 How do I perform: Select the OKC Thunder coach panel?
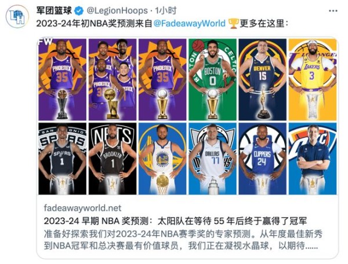(313, 159)
